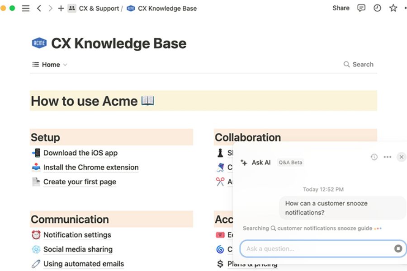View page updates via the clock icon
The width and height of the screenshot is (407, 271).
pos(377,8)
